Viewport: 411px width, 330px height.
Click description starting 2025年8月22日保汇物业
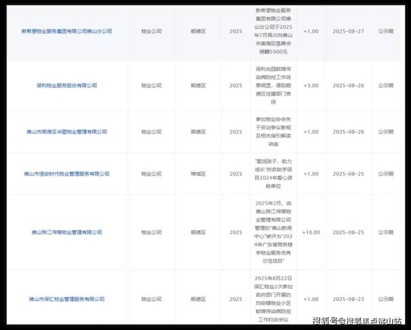click(273, 299)
